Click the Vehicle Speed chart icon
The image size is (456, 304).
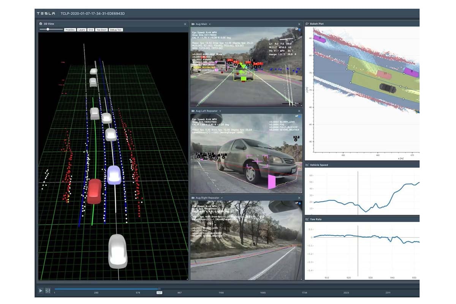pos(307,165)
